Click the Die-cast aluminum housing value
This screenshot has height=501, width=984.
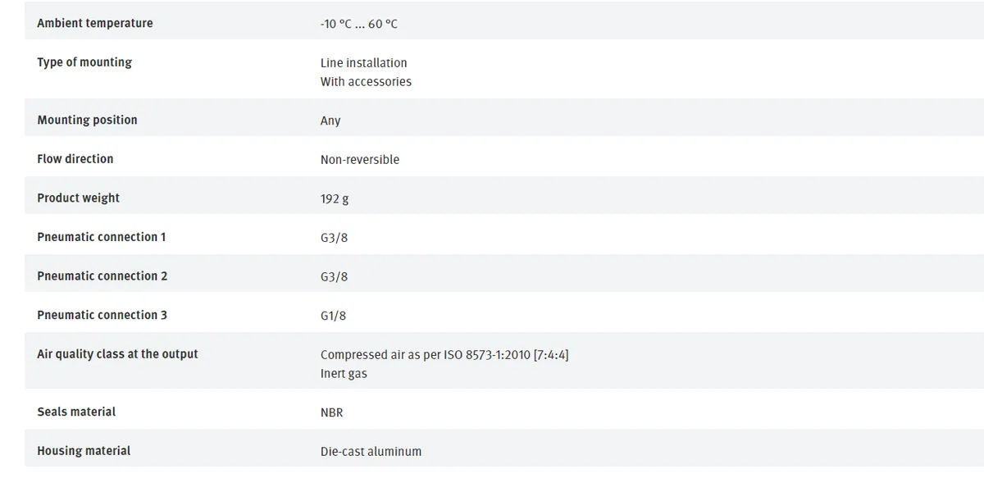[x=371, y=451]
